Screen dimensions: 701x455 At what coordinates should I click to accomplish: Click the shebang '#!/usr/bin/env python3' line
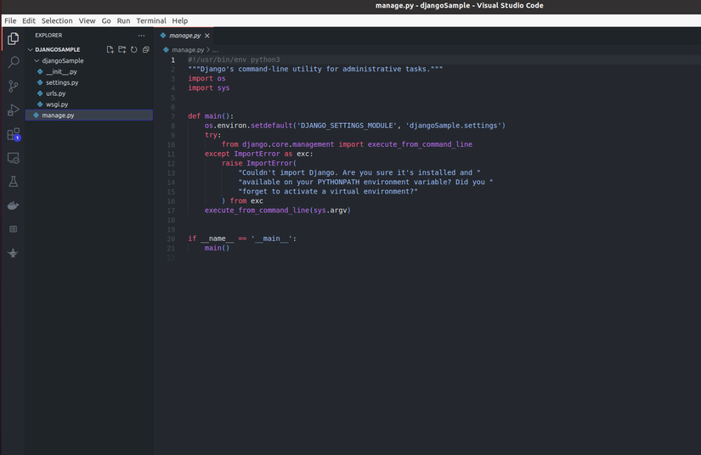tap(234, 59)
